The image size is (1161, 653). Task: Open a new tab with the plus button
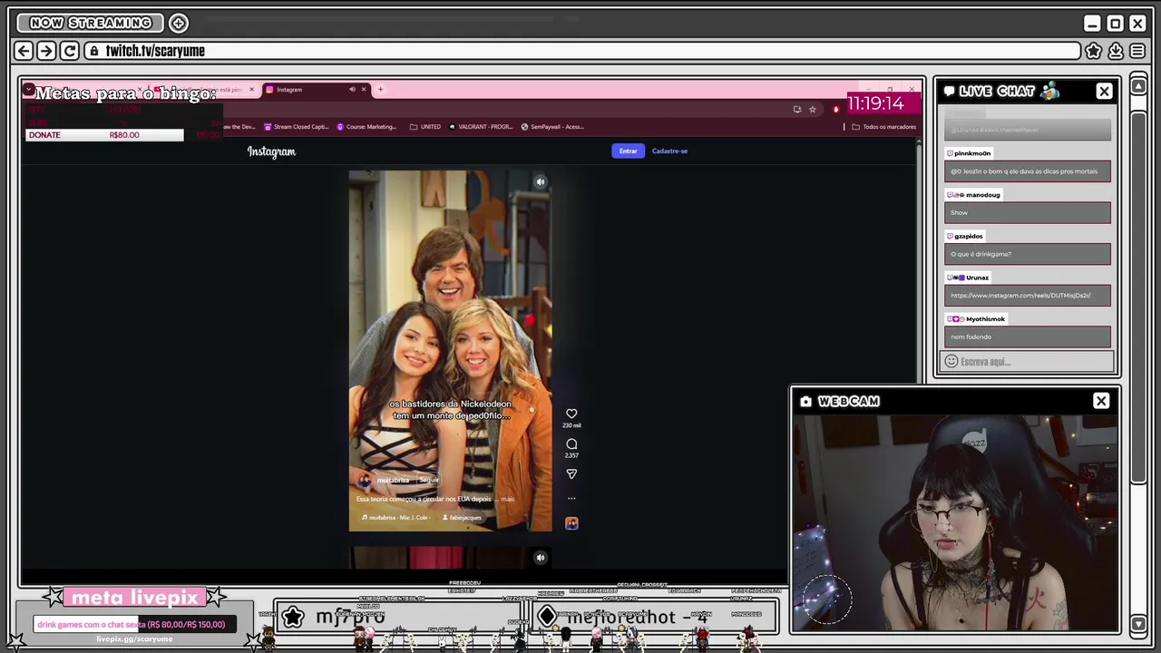[x=381, y=89]
